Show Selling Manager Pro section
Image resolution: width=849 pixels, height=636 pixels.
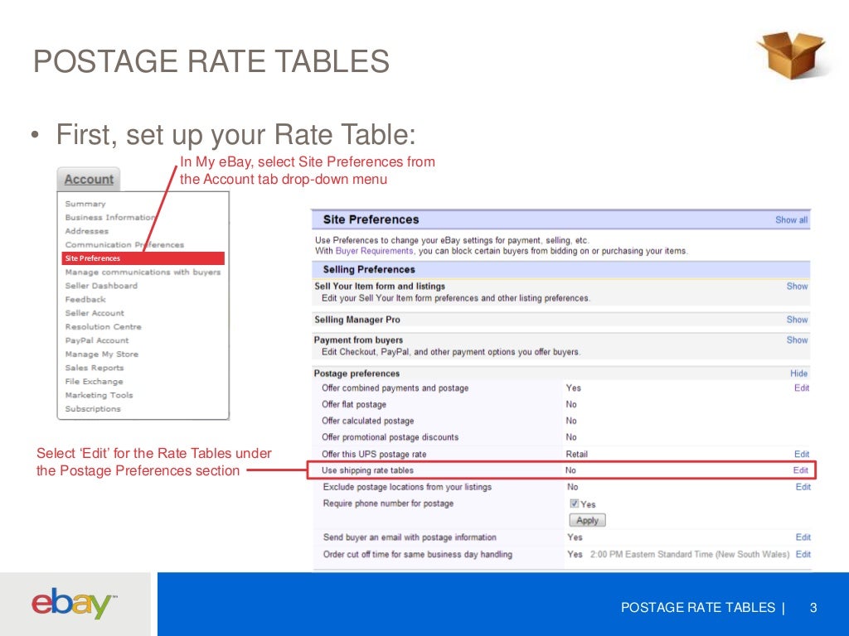pyautogui.click(x=797, y=320)
